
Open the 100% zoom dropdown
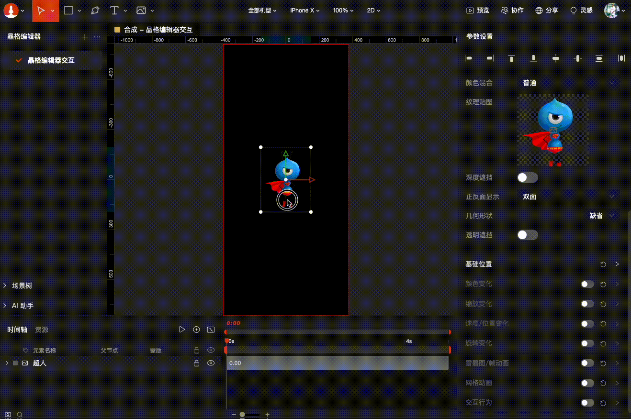click(x=343, y=10)
